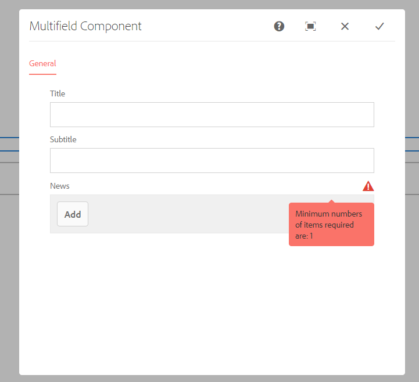Click the Multifield Component dialog title
Viewport: 419px width, 382px height.
(85, 26)
